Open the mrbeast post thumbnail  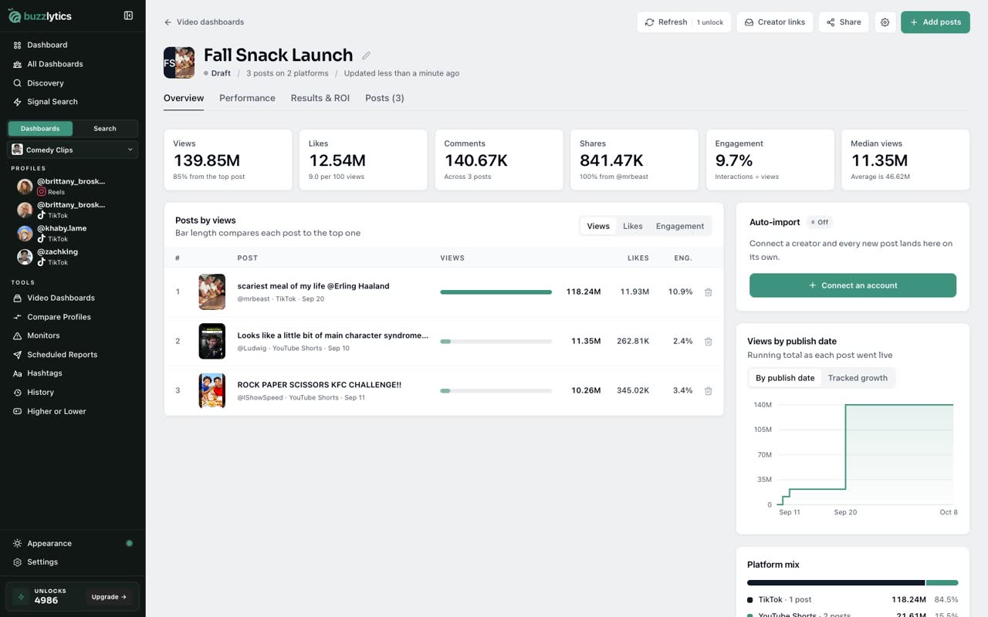[212, 292]
